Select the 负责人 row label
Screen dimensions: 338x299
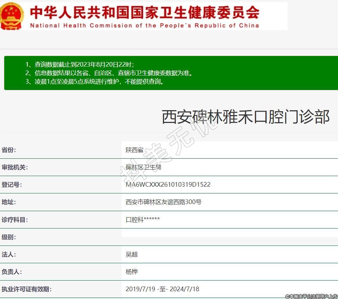(12, 272)
